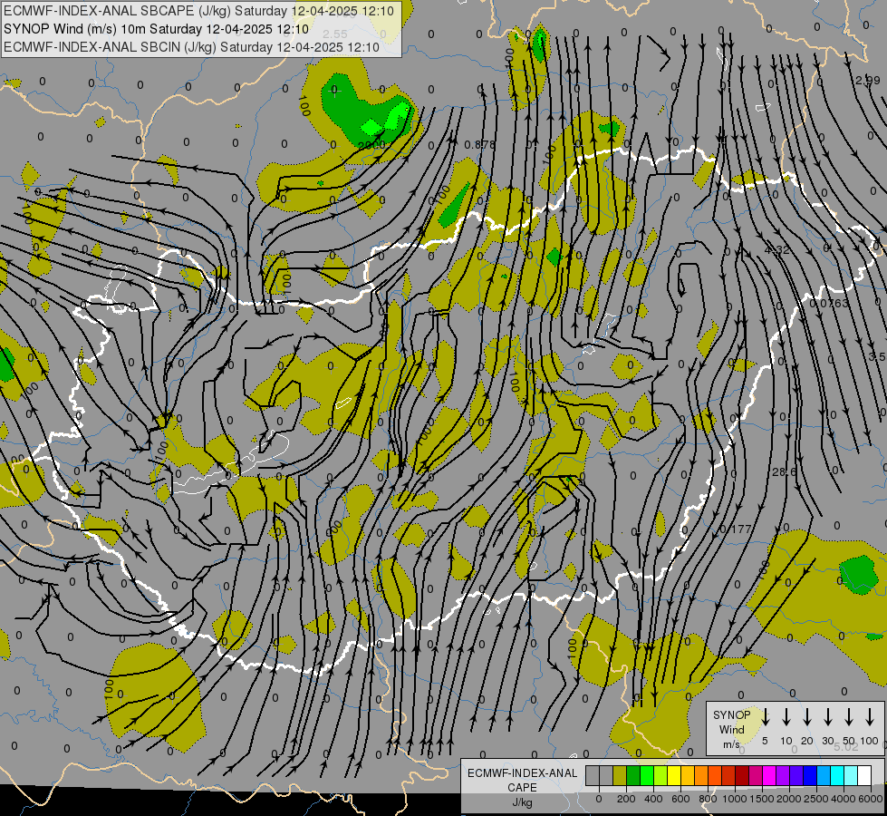This screenshot has width=887, height=816.
Task: Click the 2.55 value near the title box
Action: point(335,34)
